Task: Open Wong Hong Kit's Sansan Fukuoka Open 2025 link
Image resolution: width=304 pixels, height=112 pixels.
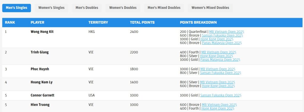Action: [x=222, y=35]
